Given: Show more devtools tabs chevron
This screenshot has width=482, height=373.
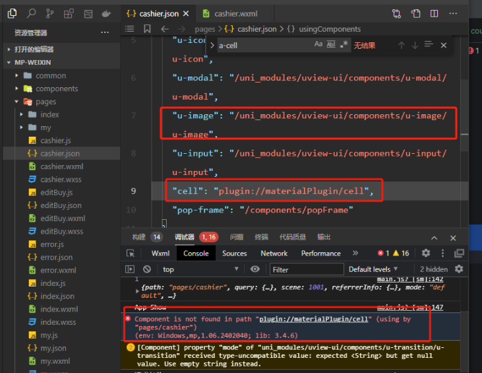Looking at the screenshot, I should (x=355, y=253).
